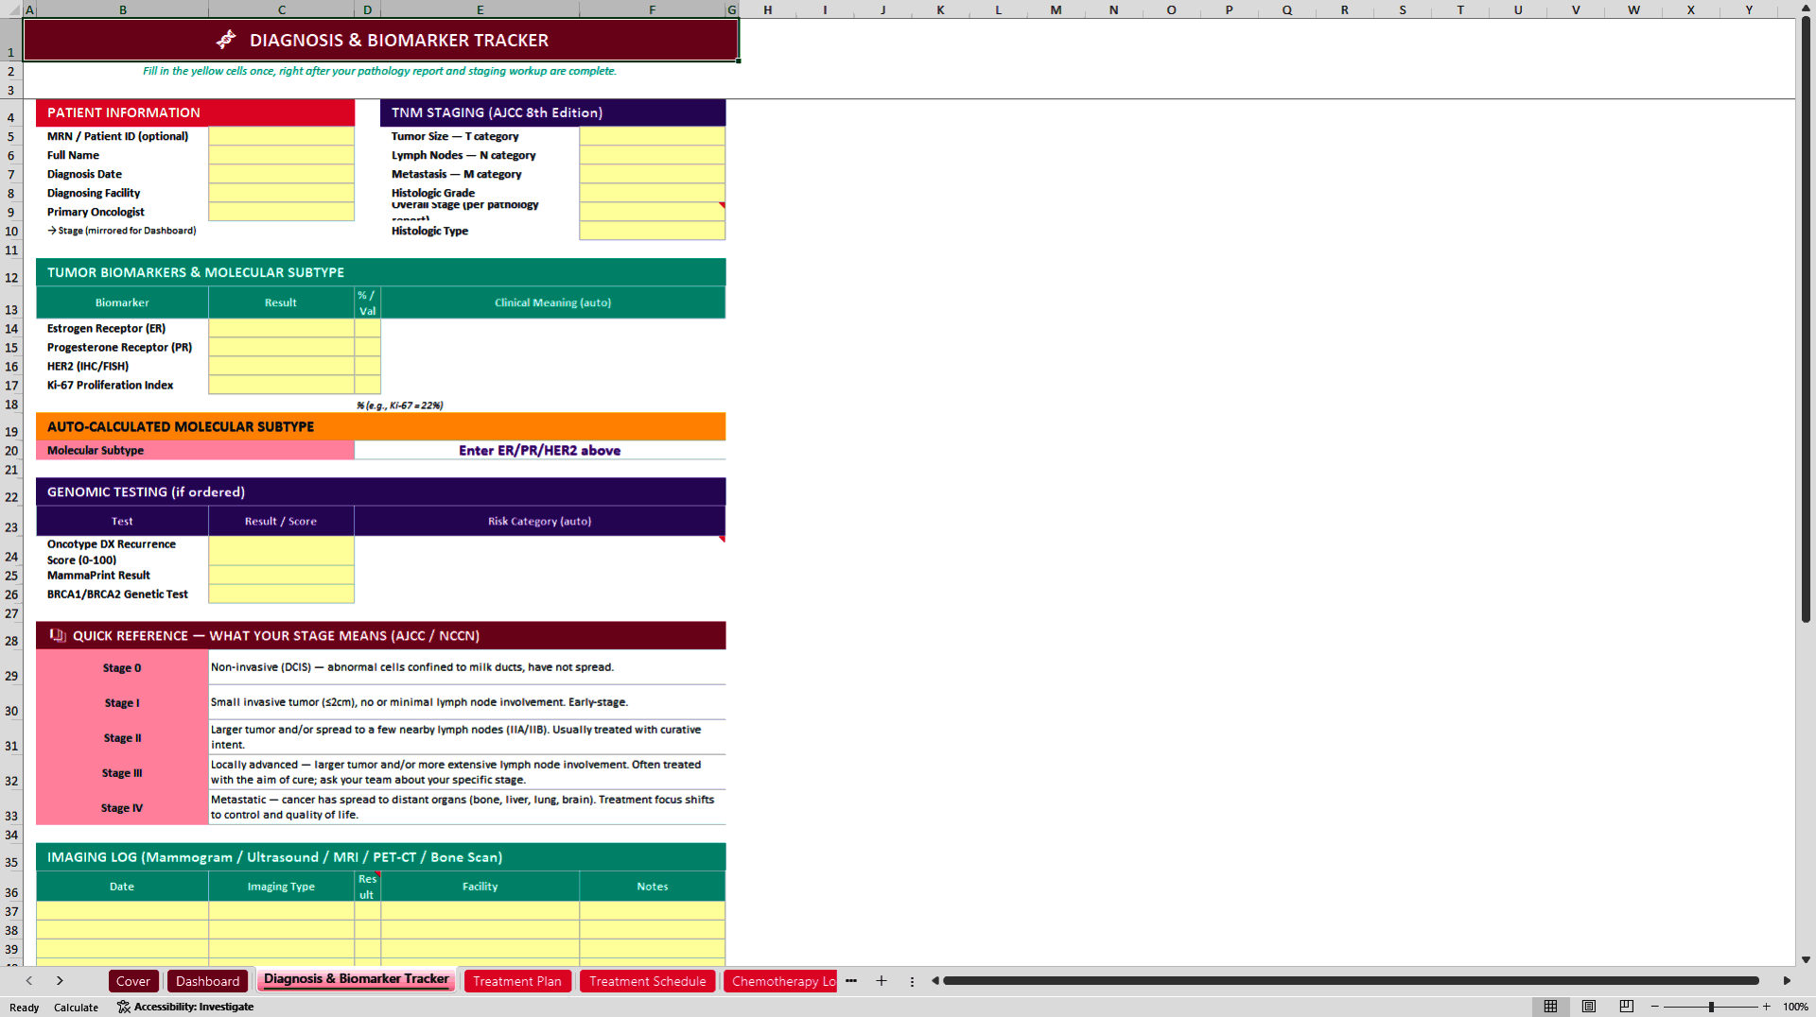Select the Diagnosis Date input cell
The image size is (1816, 1017).
click(281, 174)
